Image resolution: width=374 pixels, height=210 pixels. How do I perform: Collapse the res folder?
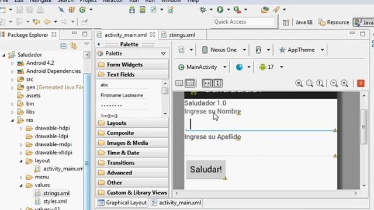pyautogui.click(x=12, y=120)
